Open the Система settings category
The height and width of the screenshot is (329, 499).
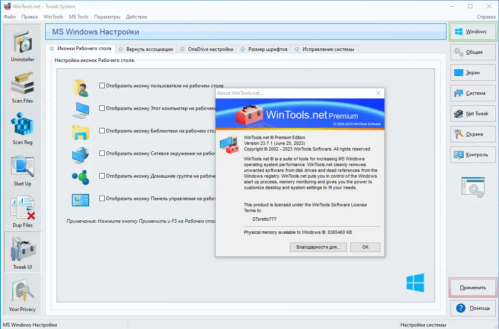(x=473, y=93)
